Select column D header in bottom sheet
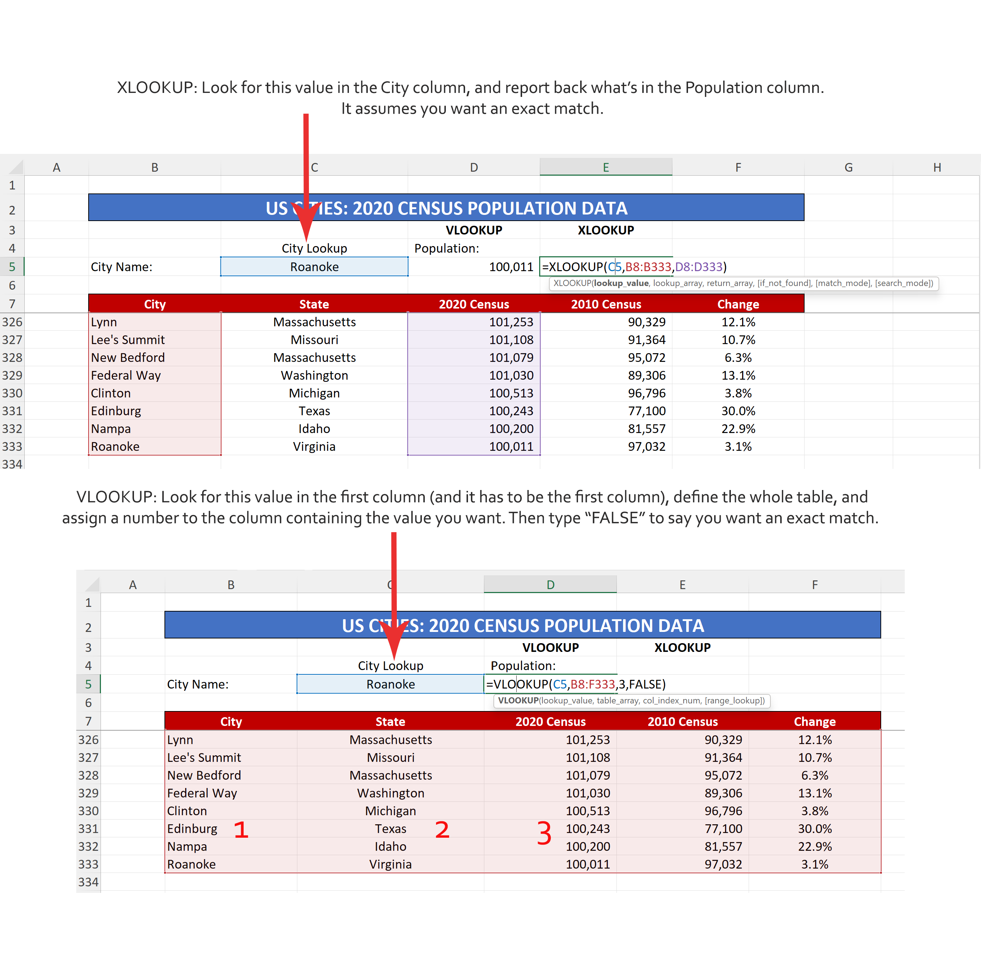 (550, 584)
